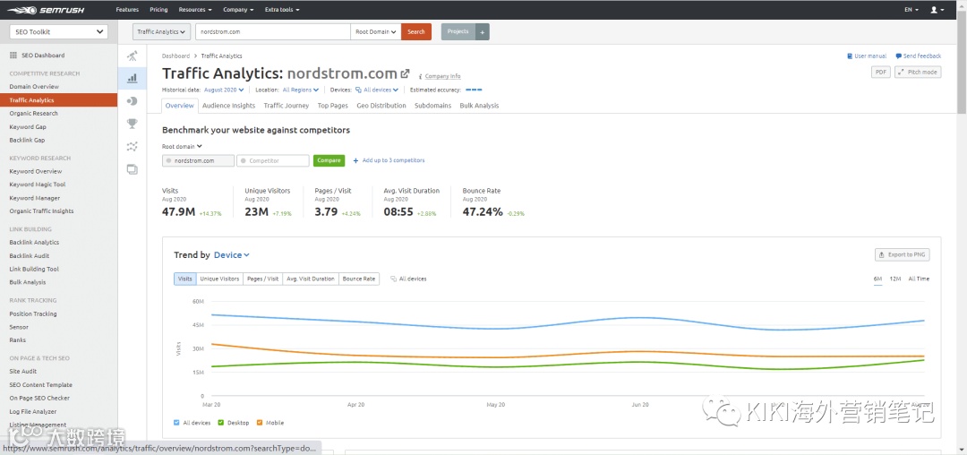
Task: Open the user account icon menu
Action: (937, 10)
